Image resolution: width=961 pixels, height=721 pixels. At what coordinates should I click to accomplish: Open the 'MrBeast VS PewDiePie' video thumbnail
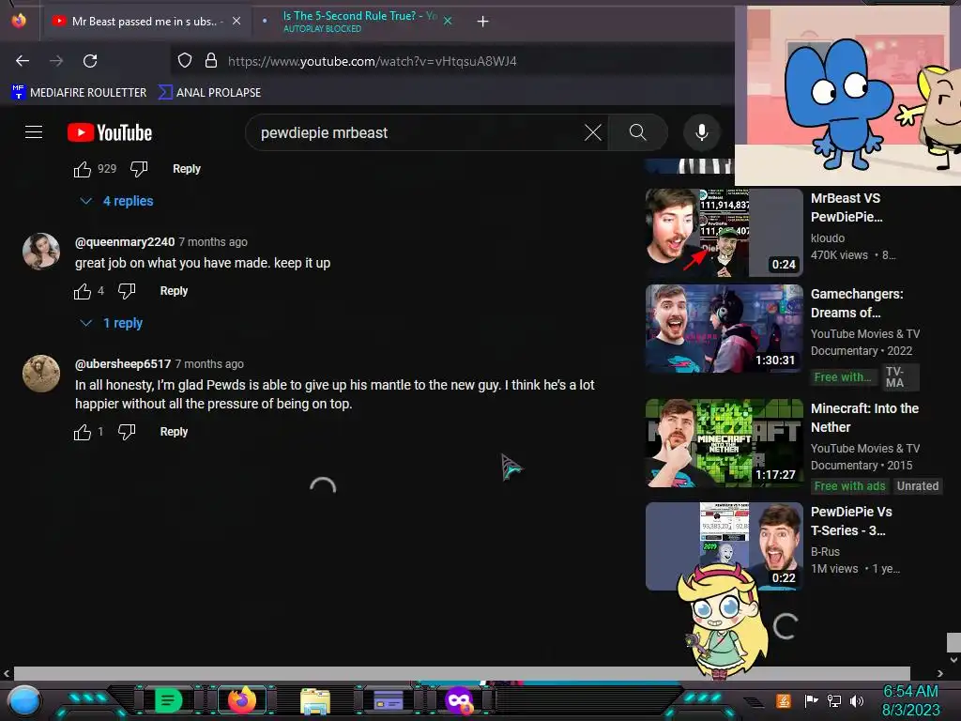tap(724, 233)
